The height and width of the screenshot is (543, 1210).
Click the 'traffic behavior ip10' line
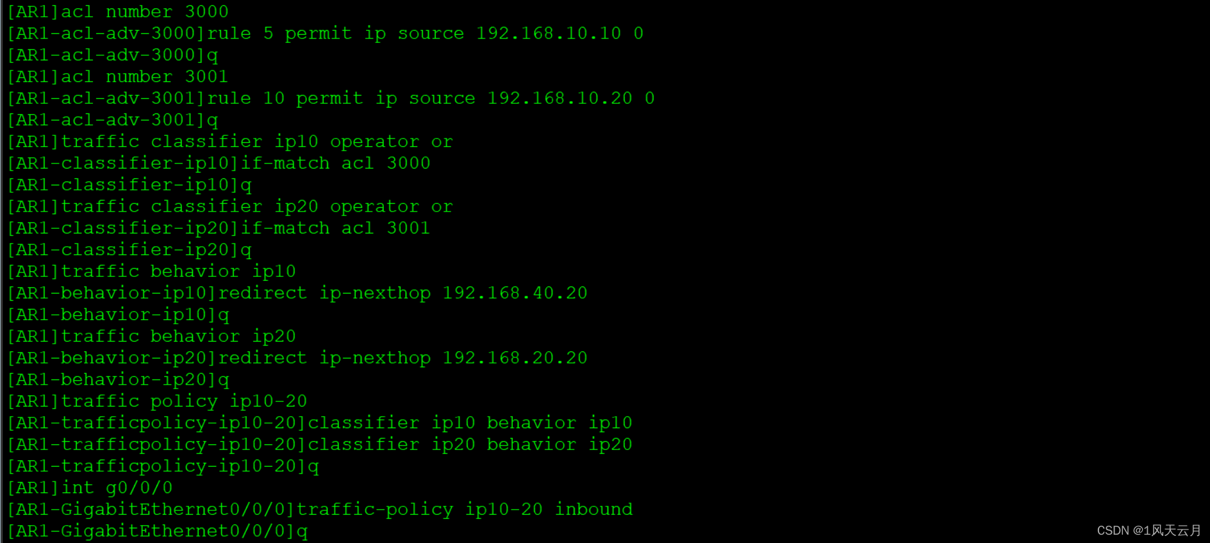point(151,271)
